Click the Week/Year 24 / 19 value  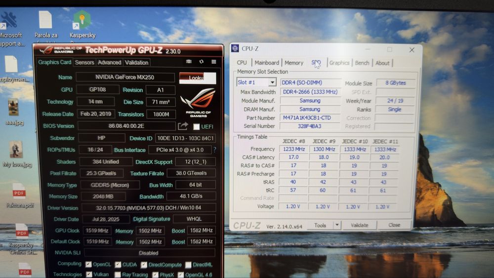[395, 101]
